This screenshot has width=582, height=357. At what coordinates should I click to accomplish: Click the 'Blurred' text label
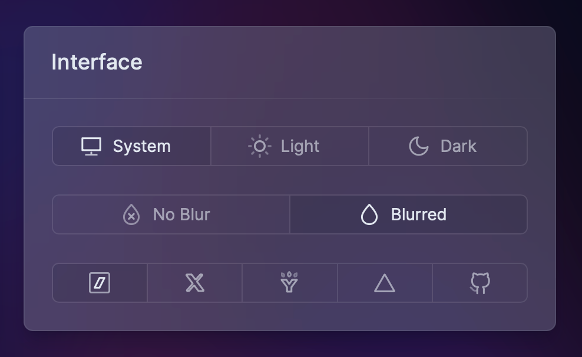pyautogui.click(x=419, y=215)
